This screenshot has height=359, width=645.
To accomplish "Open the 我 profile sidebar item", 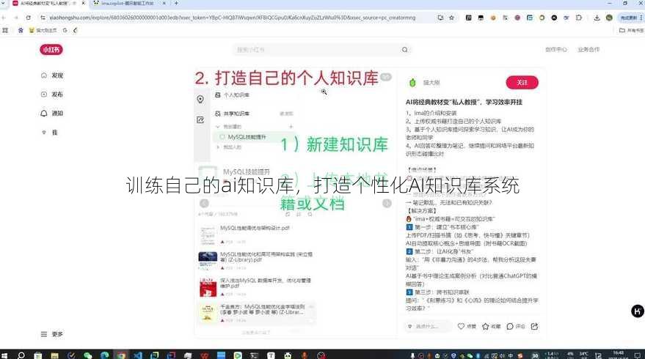I will coord(50,133).
